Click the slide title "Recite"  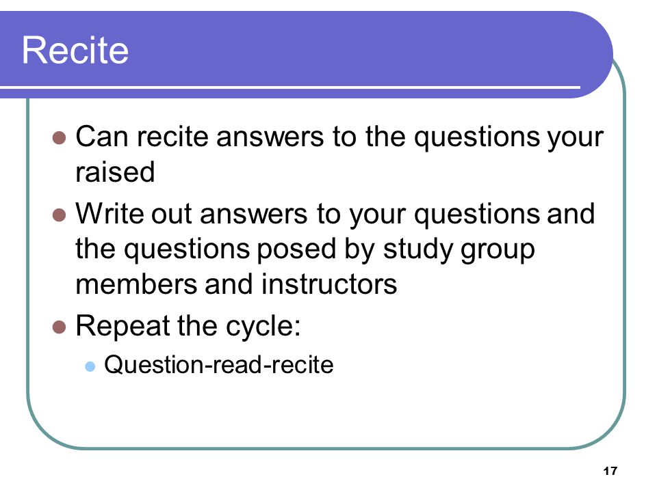coord(75,50)
